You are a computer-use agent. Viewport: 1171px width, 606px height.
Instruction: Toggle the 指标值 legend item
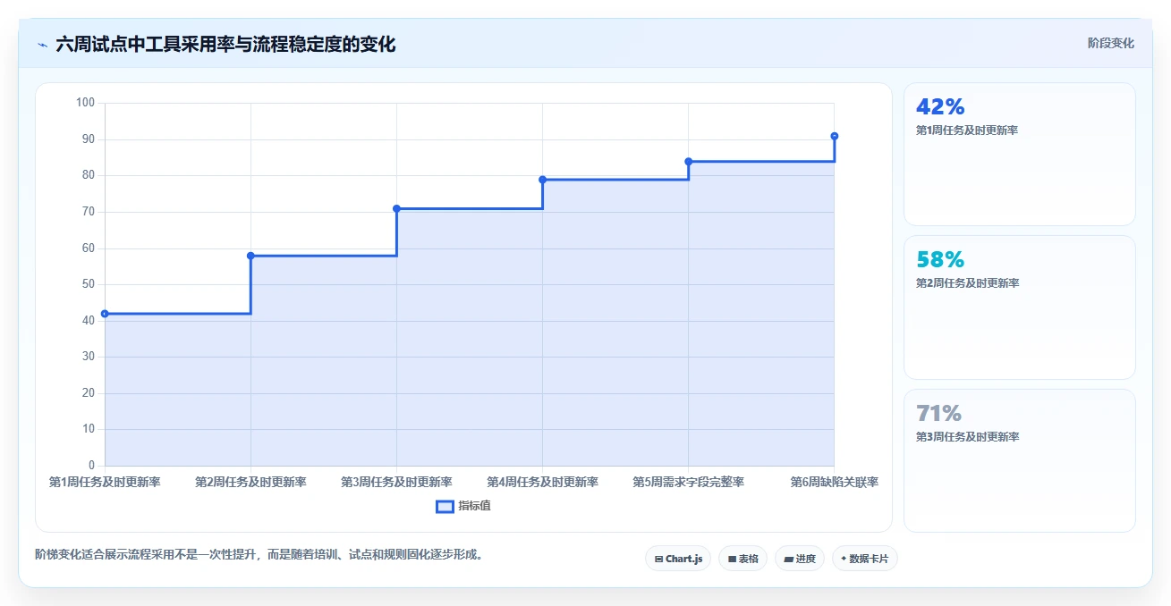point(463,506)
